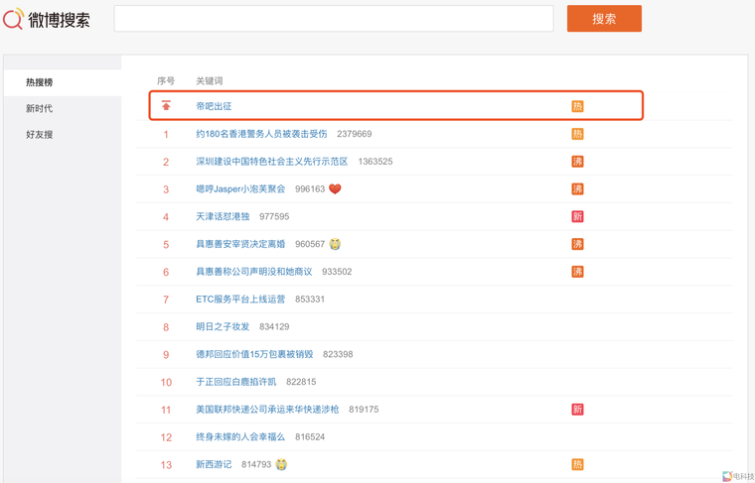Click the 新 badge beside 美国联邦快递公司承运来华快递涉枪

tap(577, 409)
